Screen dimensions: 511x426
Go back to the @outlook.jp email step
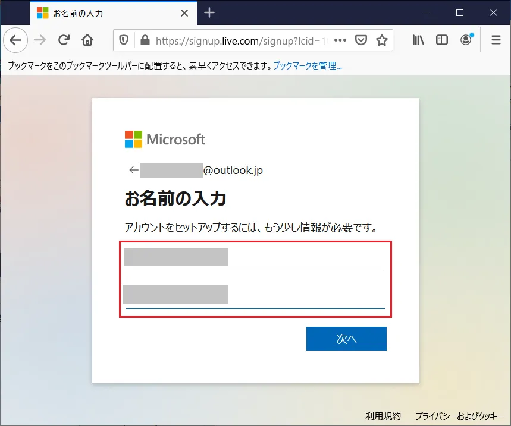coord(134,170)
